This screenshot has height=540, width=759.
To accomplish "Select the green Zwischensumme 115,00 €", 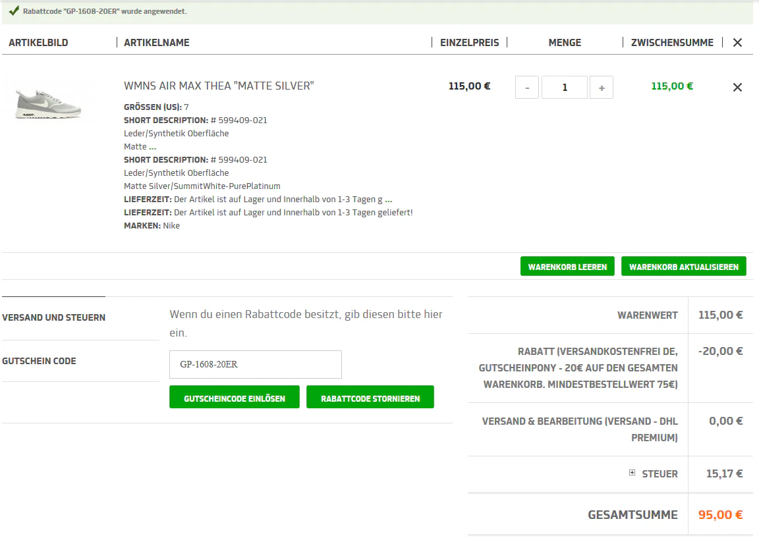I will (x=672, y=86).
